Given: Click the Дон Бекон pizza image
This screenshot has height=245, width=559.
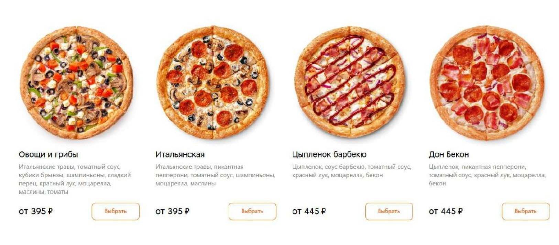Looking at the screenshot, I should pyautogui.click(x=487, y=82).
